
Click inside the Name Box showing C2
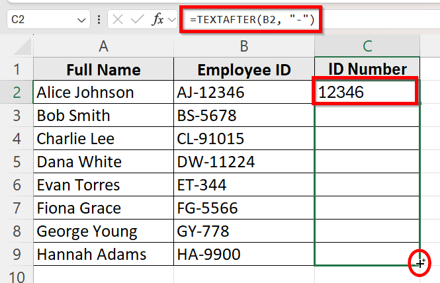pyautogui.click(x=40, y=20)
